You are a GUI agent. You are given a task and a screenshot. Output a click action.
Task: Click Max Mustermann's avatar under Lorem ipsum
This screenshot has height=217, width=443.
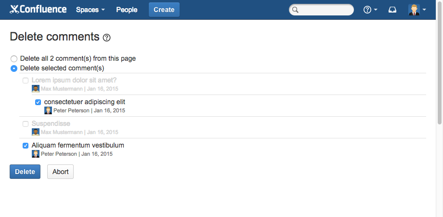pos(36,89)
